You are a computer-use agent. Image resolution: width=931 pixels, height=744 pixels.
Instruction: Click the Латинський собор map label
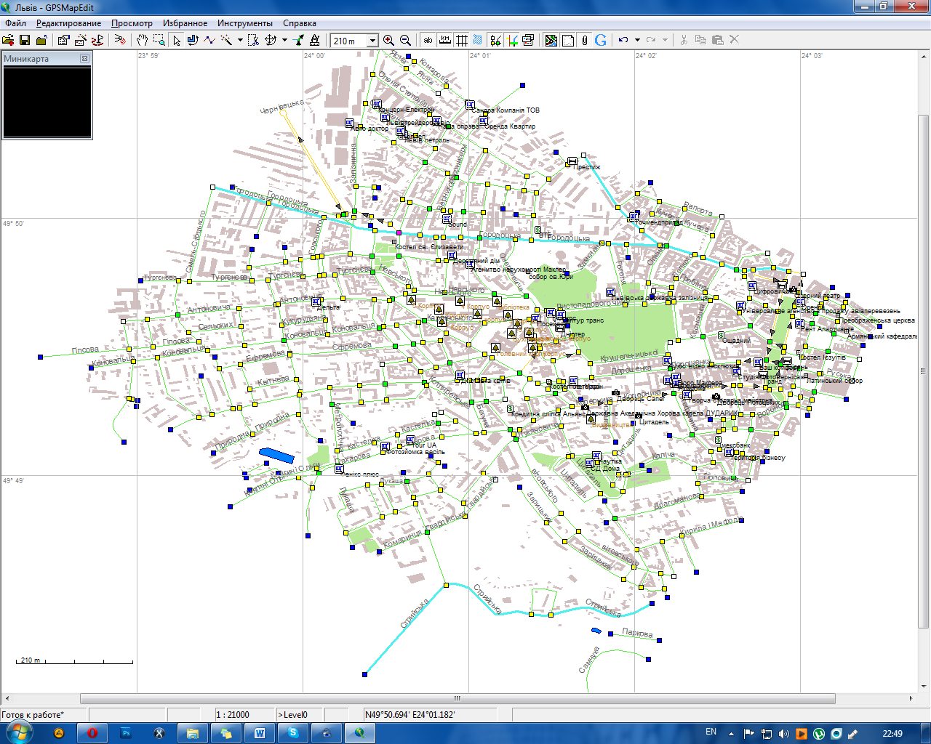[x=835, y=381]
